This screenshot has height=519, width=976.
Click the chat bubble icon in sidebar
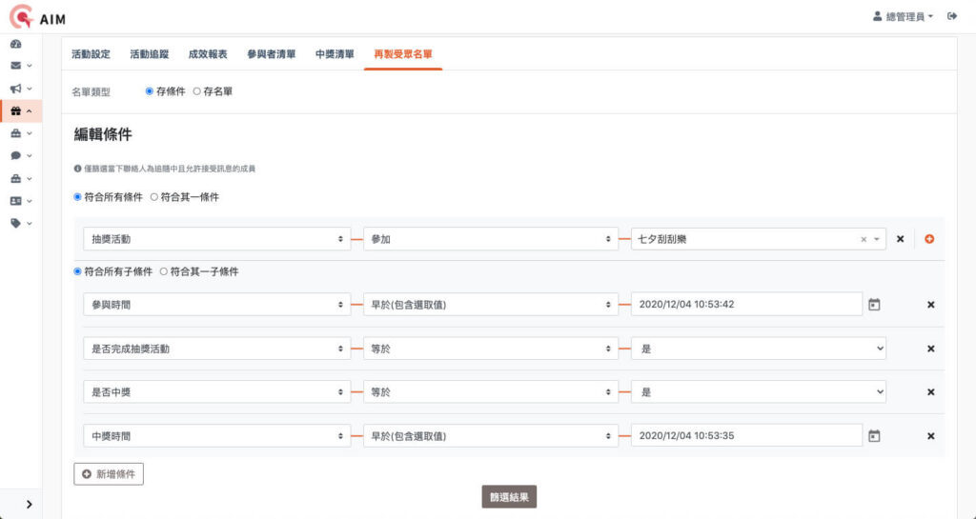pyautogui.click(x=15, y=155)
